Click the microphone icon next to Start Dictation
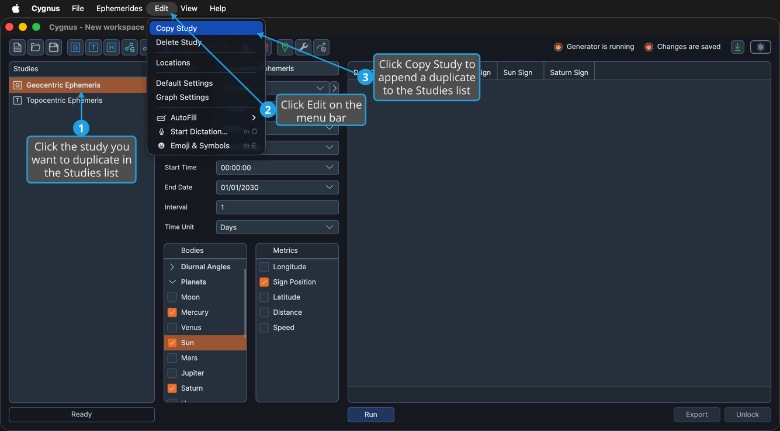Viewport: 780px width, 431px height. click(161, 132)
